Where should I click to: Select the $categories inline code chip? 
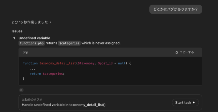(69, 43)
